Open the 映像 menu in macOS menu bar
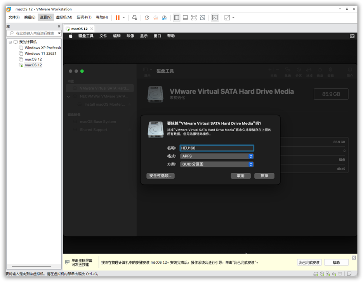Screen dimensions: 363x282 [x=130, y=36]
